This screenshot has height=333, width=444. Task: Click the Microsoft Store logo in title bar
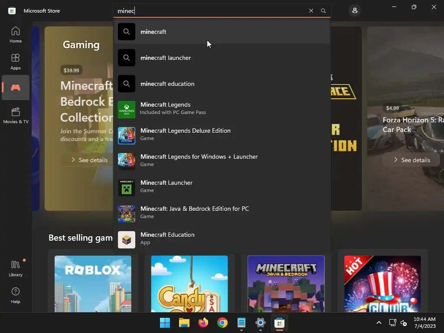12,11
